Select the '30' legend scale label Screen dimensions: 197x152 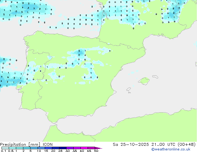coord(67,151)
